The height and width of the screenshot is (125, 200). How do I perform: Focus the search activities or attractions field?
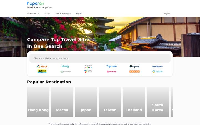(x=100, y=58)
